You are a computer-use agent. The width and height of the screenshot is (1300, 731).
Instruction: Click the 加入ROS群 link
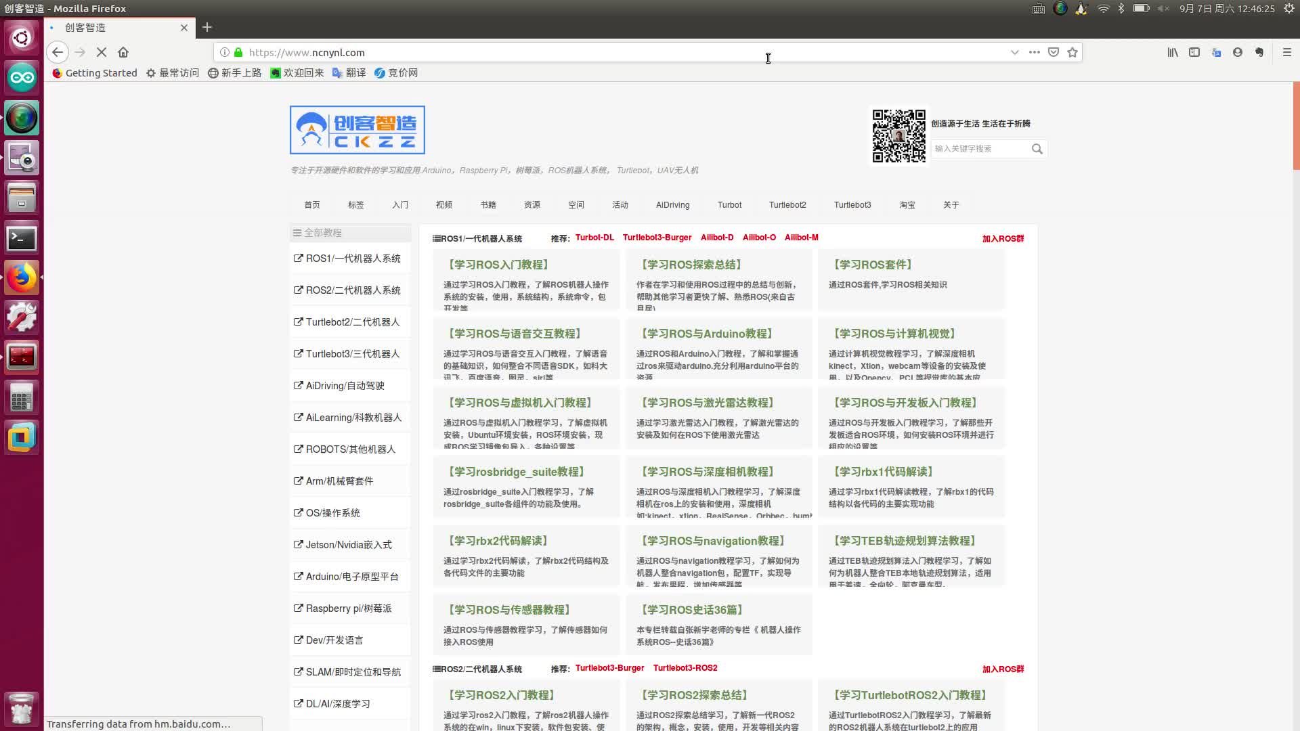[1003, 238]
